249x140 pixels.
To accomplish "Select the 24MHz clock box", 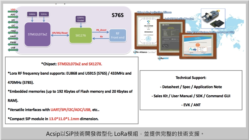I will 32,14.
